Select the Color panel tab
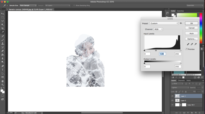This screenshot has height=114, width=205. coord(173,11)
